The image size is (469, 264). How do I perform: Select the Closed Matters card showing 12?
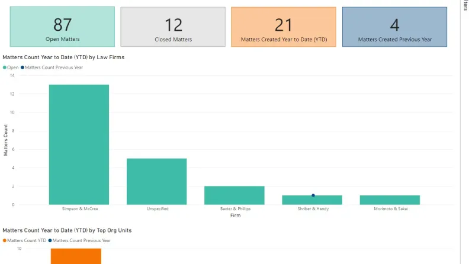pos(173,27)
